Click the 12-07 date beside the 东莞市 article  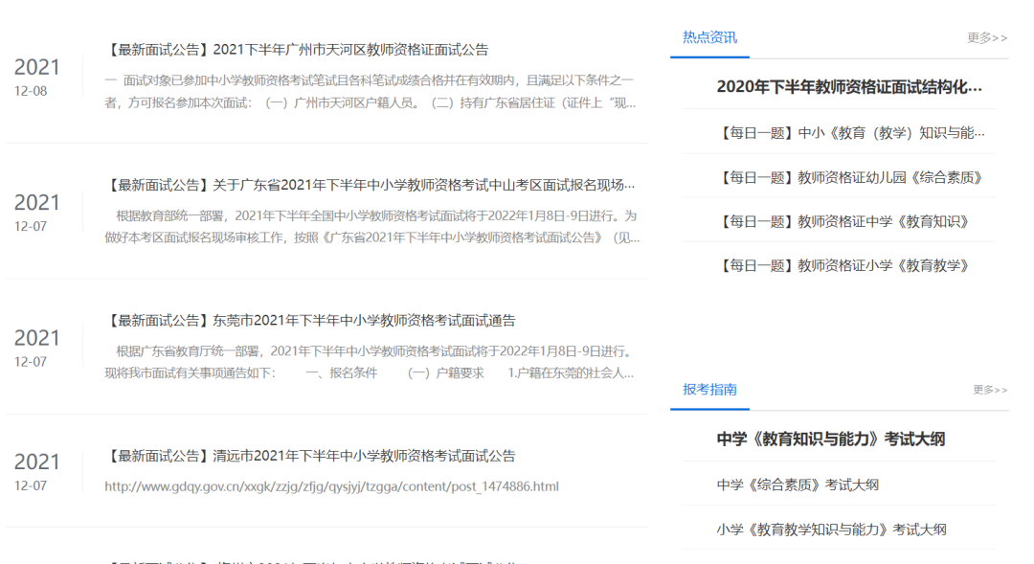click(31, 362)
